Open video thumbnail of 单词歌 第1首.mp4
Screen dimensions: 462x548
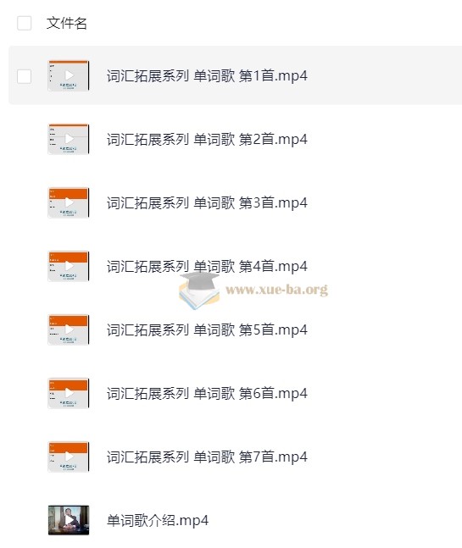(69, 75)
